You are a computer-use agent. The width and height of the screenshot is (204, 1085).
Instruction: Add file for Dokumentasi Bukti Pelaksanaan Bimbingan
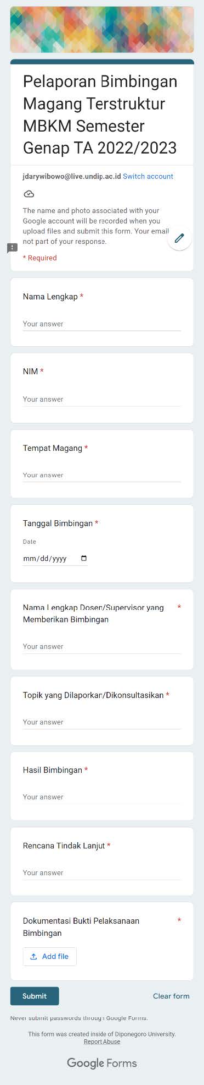[x=49, y=956]
